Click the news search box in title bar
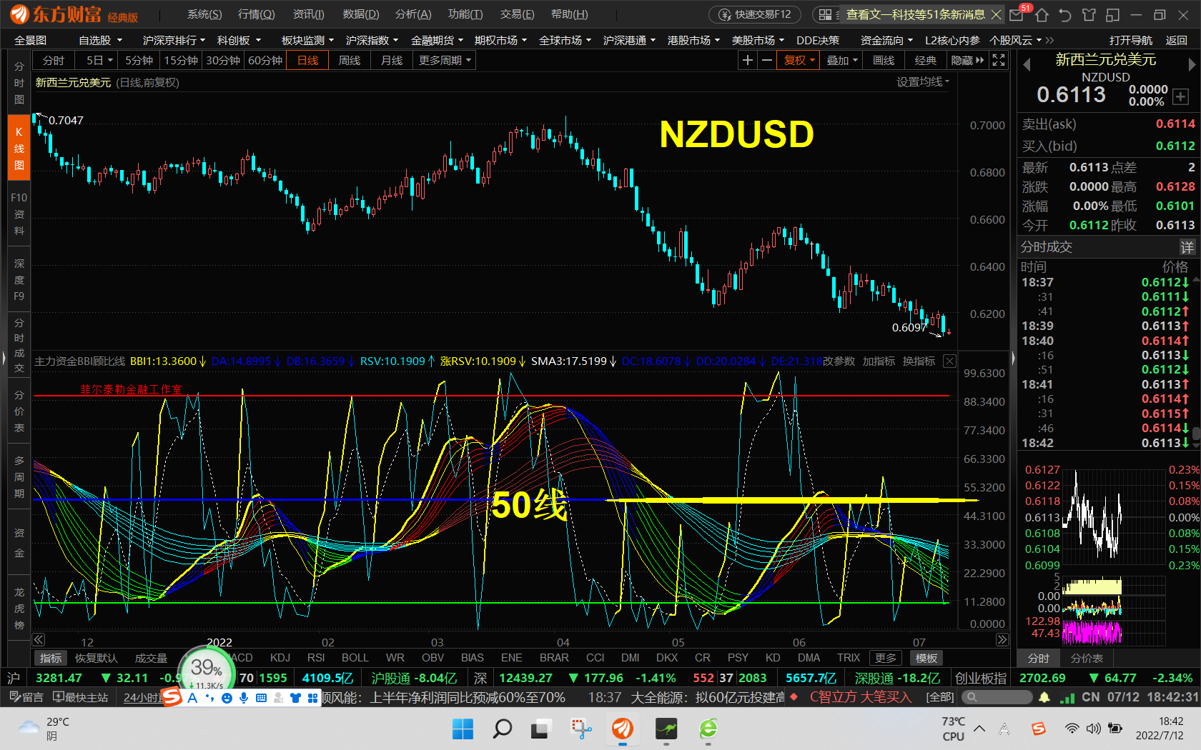 coord(915,14)
